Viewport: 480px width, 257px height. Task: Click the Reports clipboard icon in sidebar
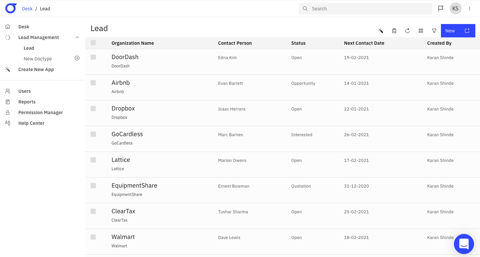pos(8,102)
